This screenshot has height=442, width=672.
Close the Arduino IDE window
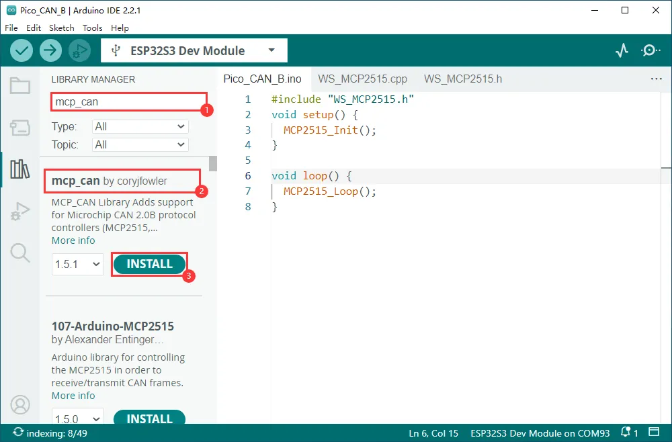(656, 10)
